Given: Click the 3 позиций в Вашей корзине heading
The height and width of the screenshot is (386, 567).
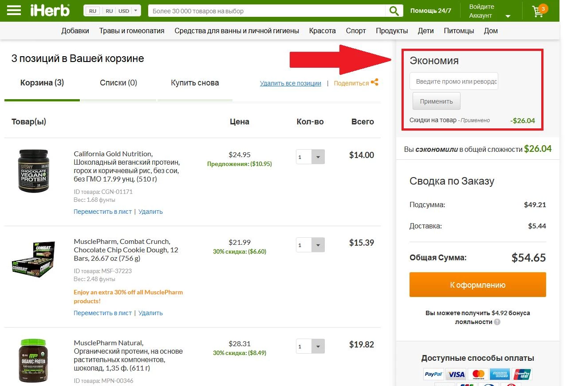Looking at the screenshot, I should point(78,58).
